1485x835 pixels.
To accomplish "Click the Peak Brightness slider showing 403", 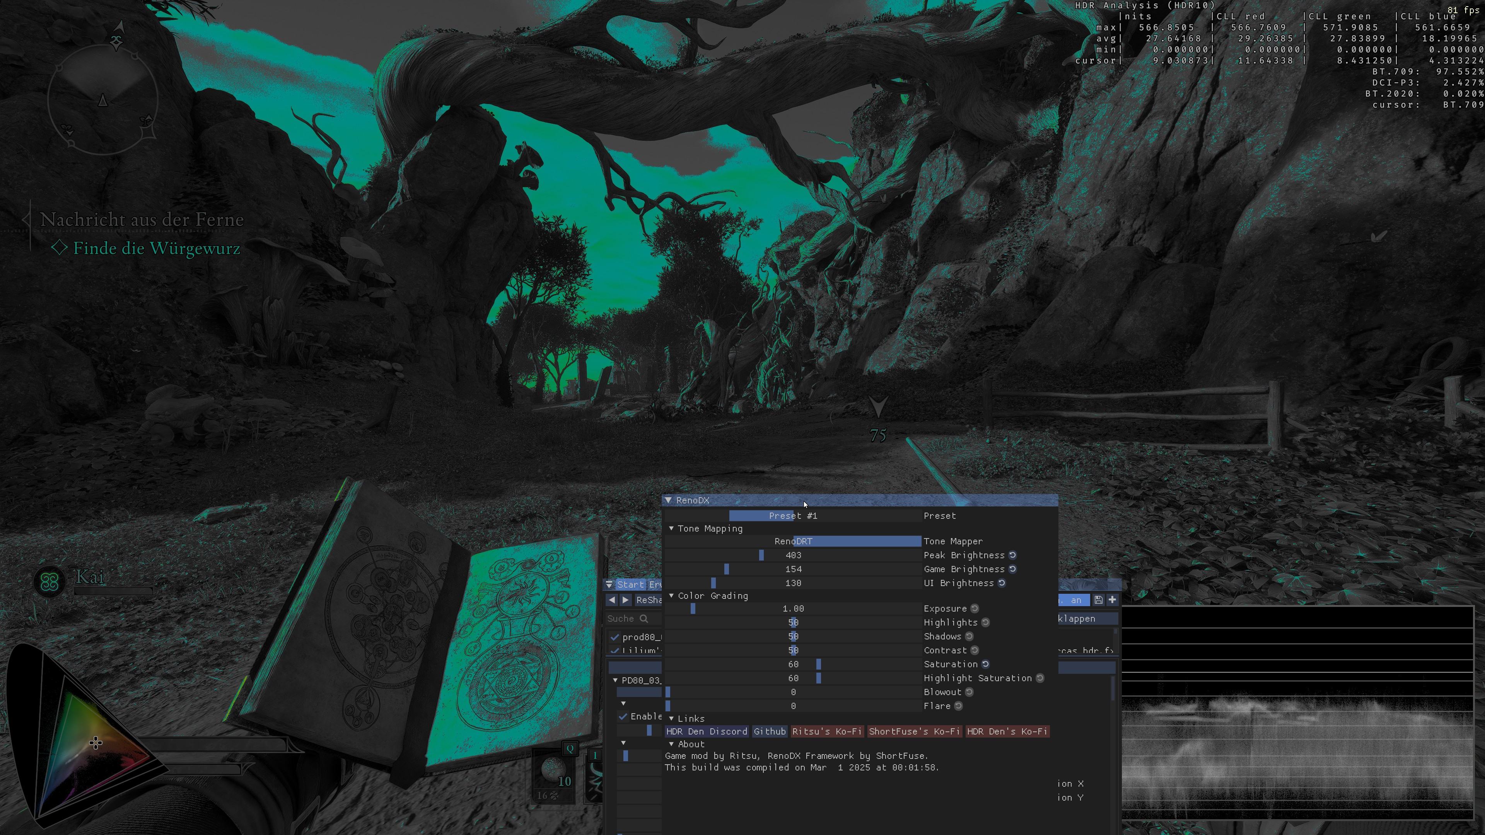I will (x=793, y=555).
